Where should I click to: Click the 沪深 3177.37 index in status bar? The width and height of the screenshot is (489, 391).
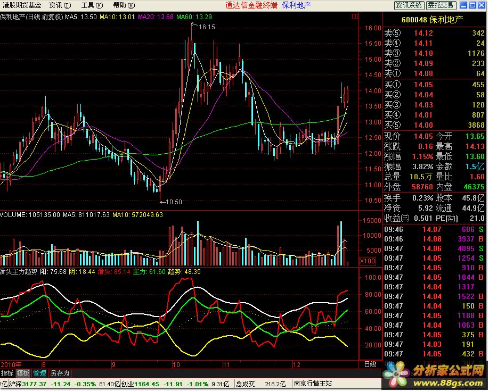point(28,384)
